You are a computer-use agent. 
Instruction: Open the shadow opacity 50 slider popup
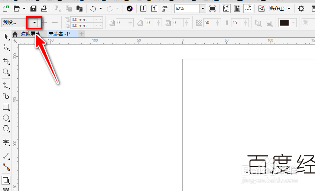[217, 23]
